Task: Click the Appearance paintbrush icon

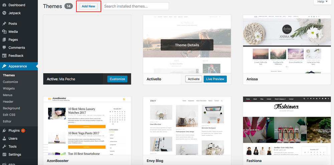Action: 4,66
